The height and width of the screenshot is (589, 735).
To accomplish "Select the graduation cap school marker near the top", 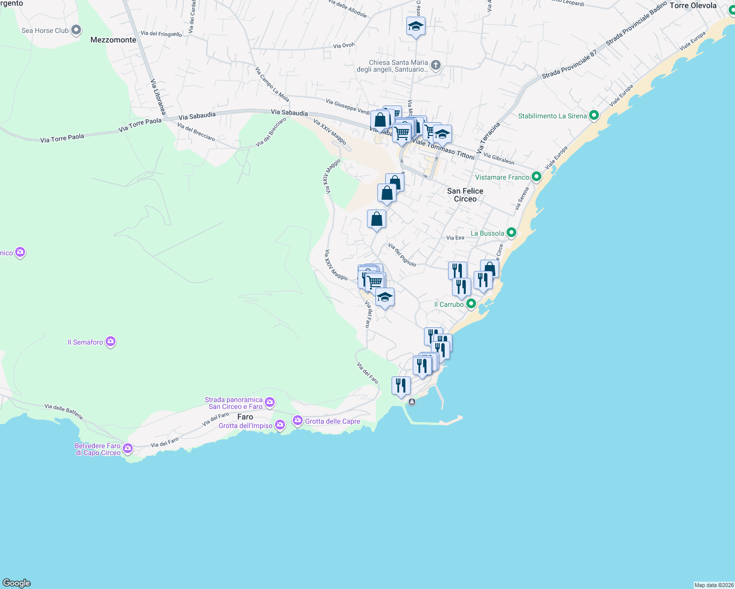I will (x=415, y=26).
